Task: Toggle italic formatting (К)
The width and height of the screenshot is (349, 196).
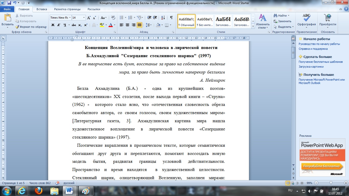Action: (x=59, y=25)
